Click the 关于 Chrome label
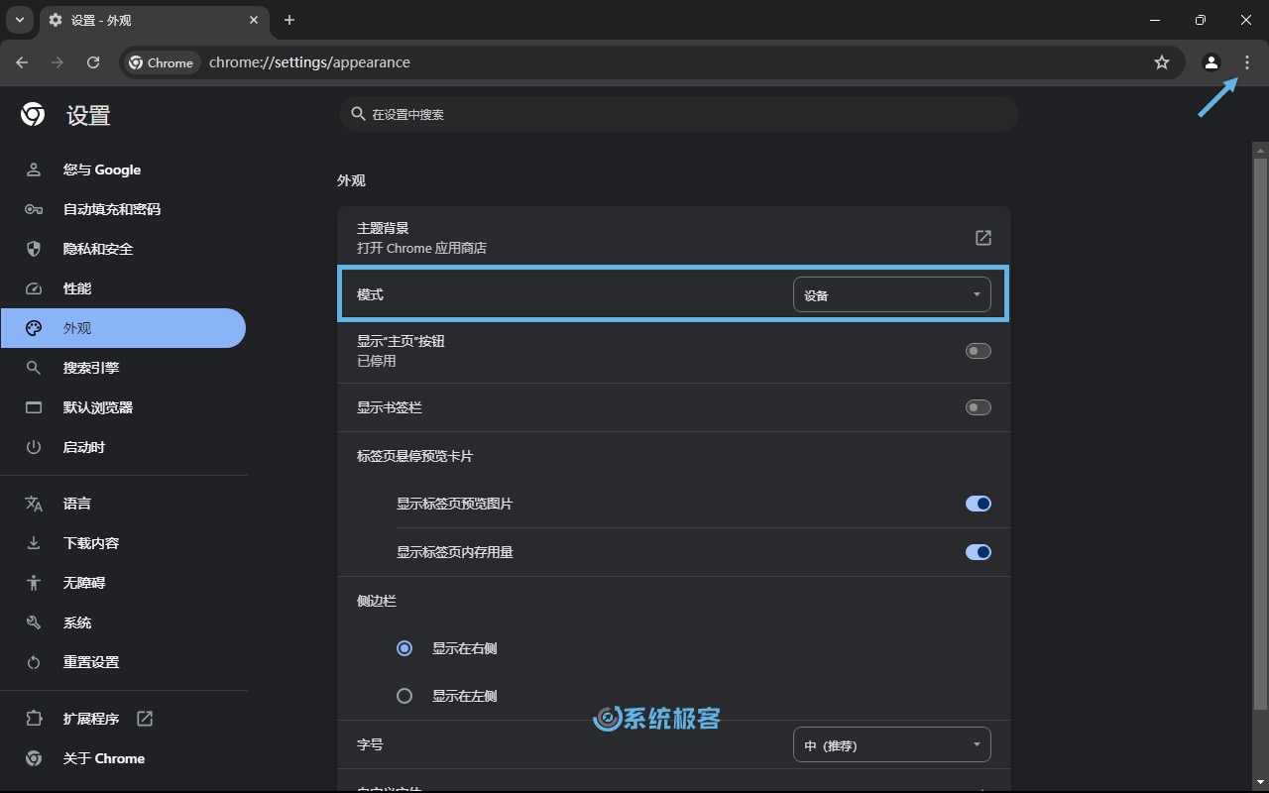The height and width of the screenshot is (793, 1269). pyautogui.click(x=104, y=758)
